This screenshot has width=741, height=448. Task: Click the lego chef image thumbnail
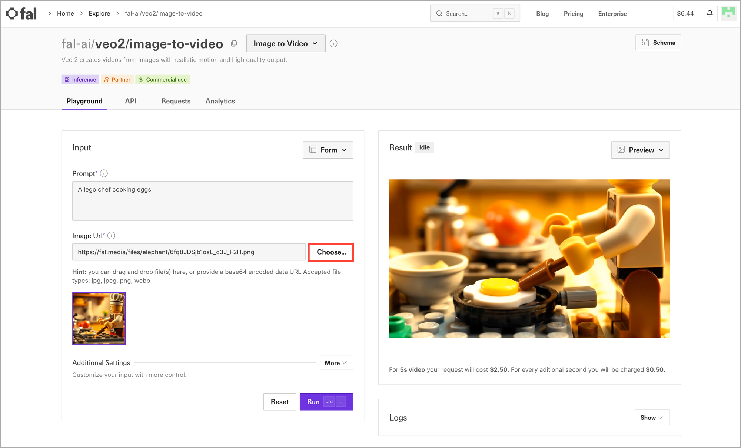[99, 319]
